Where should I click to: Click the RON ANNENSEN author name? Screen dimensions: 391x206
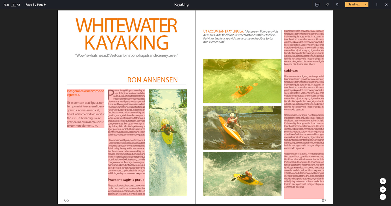pyautogui.click(x=152, y=80)
